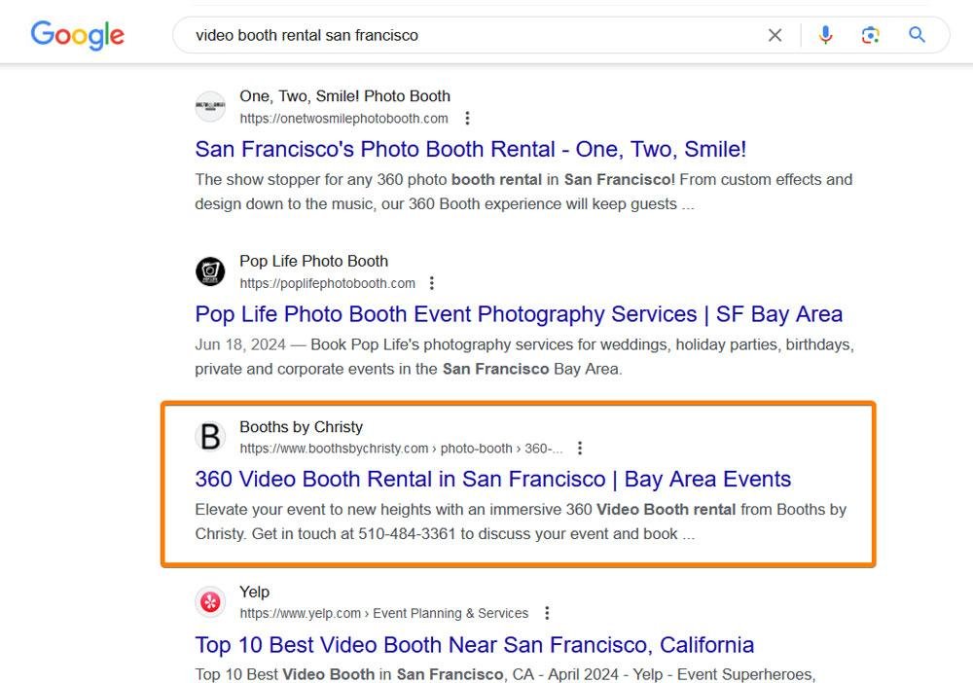The image size is (973, 683).
Task: Click One, Two, Smile! site favicon
Action: [x=210, y=106]
